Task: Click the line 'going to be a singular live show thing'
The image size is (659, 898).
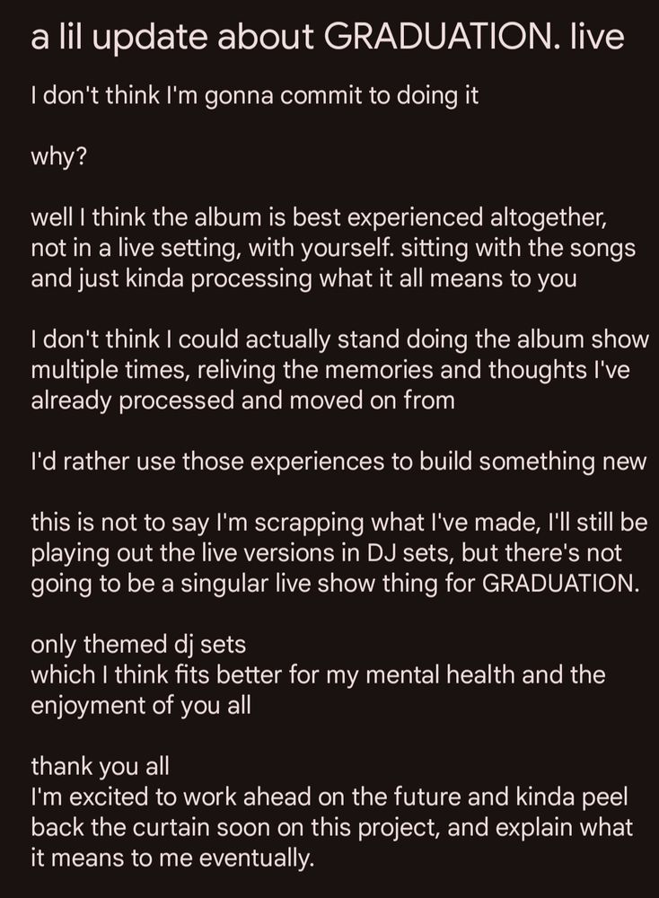Action: click(x=335, y=584)
